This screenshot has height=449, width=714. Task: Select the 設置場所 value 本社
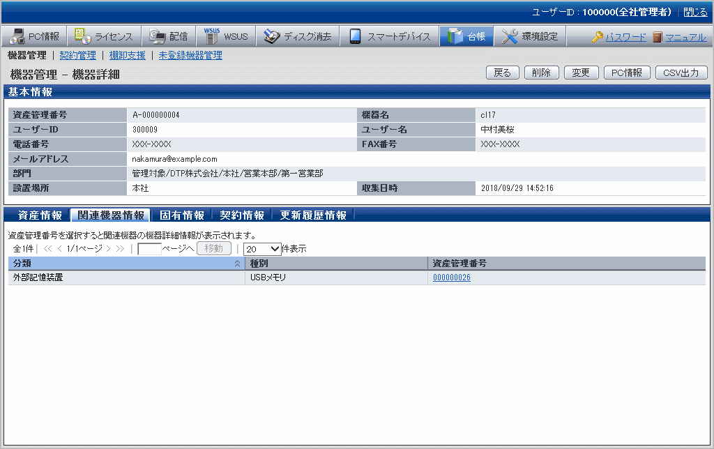(140, 188)
